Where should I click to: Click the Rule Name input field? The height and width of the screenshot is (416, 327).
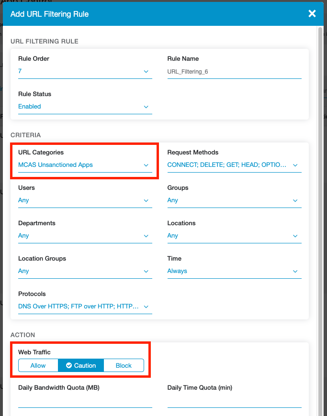click(234, 72)
